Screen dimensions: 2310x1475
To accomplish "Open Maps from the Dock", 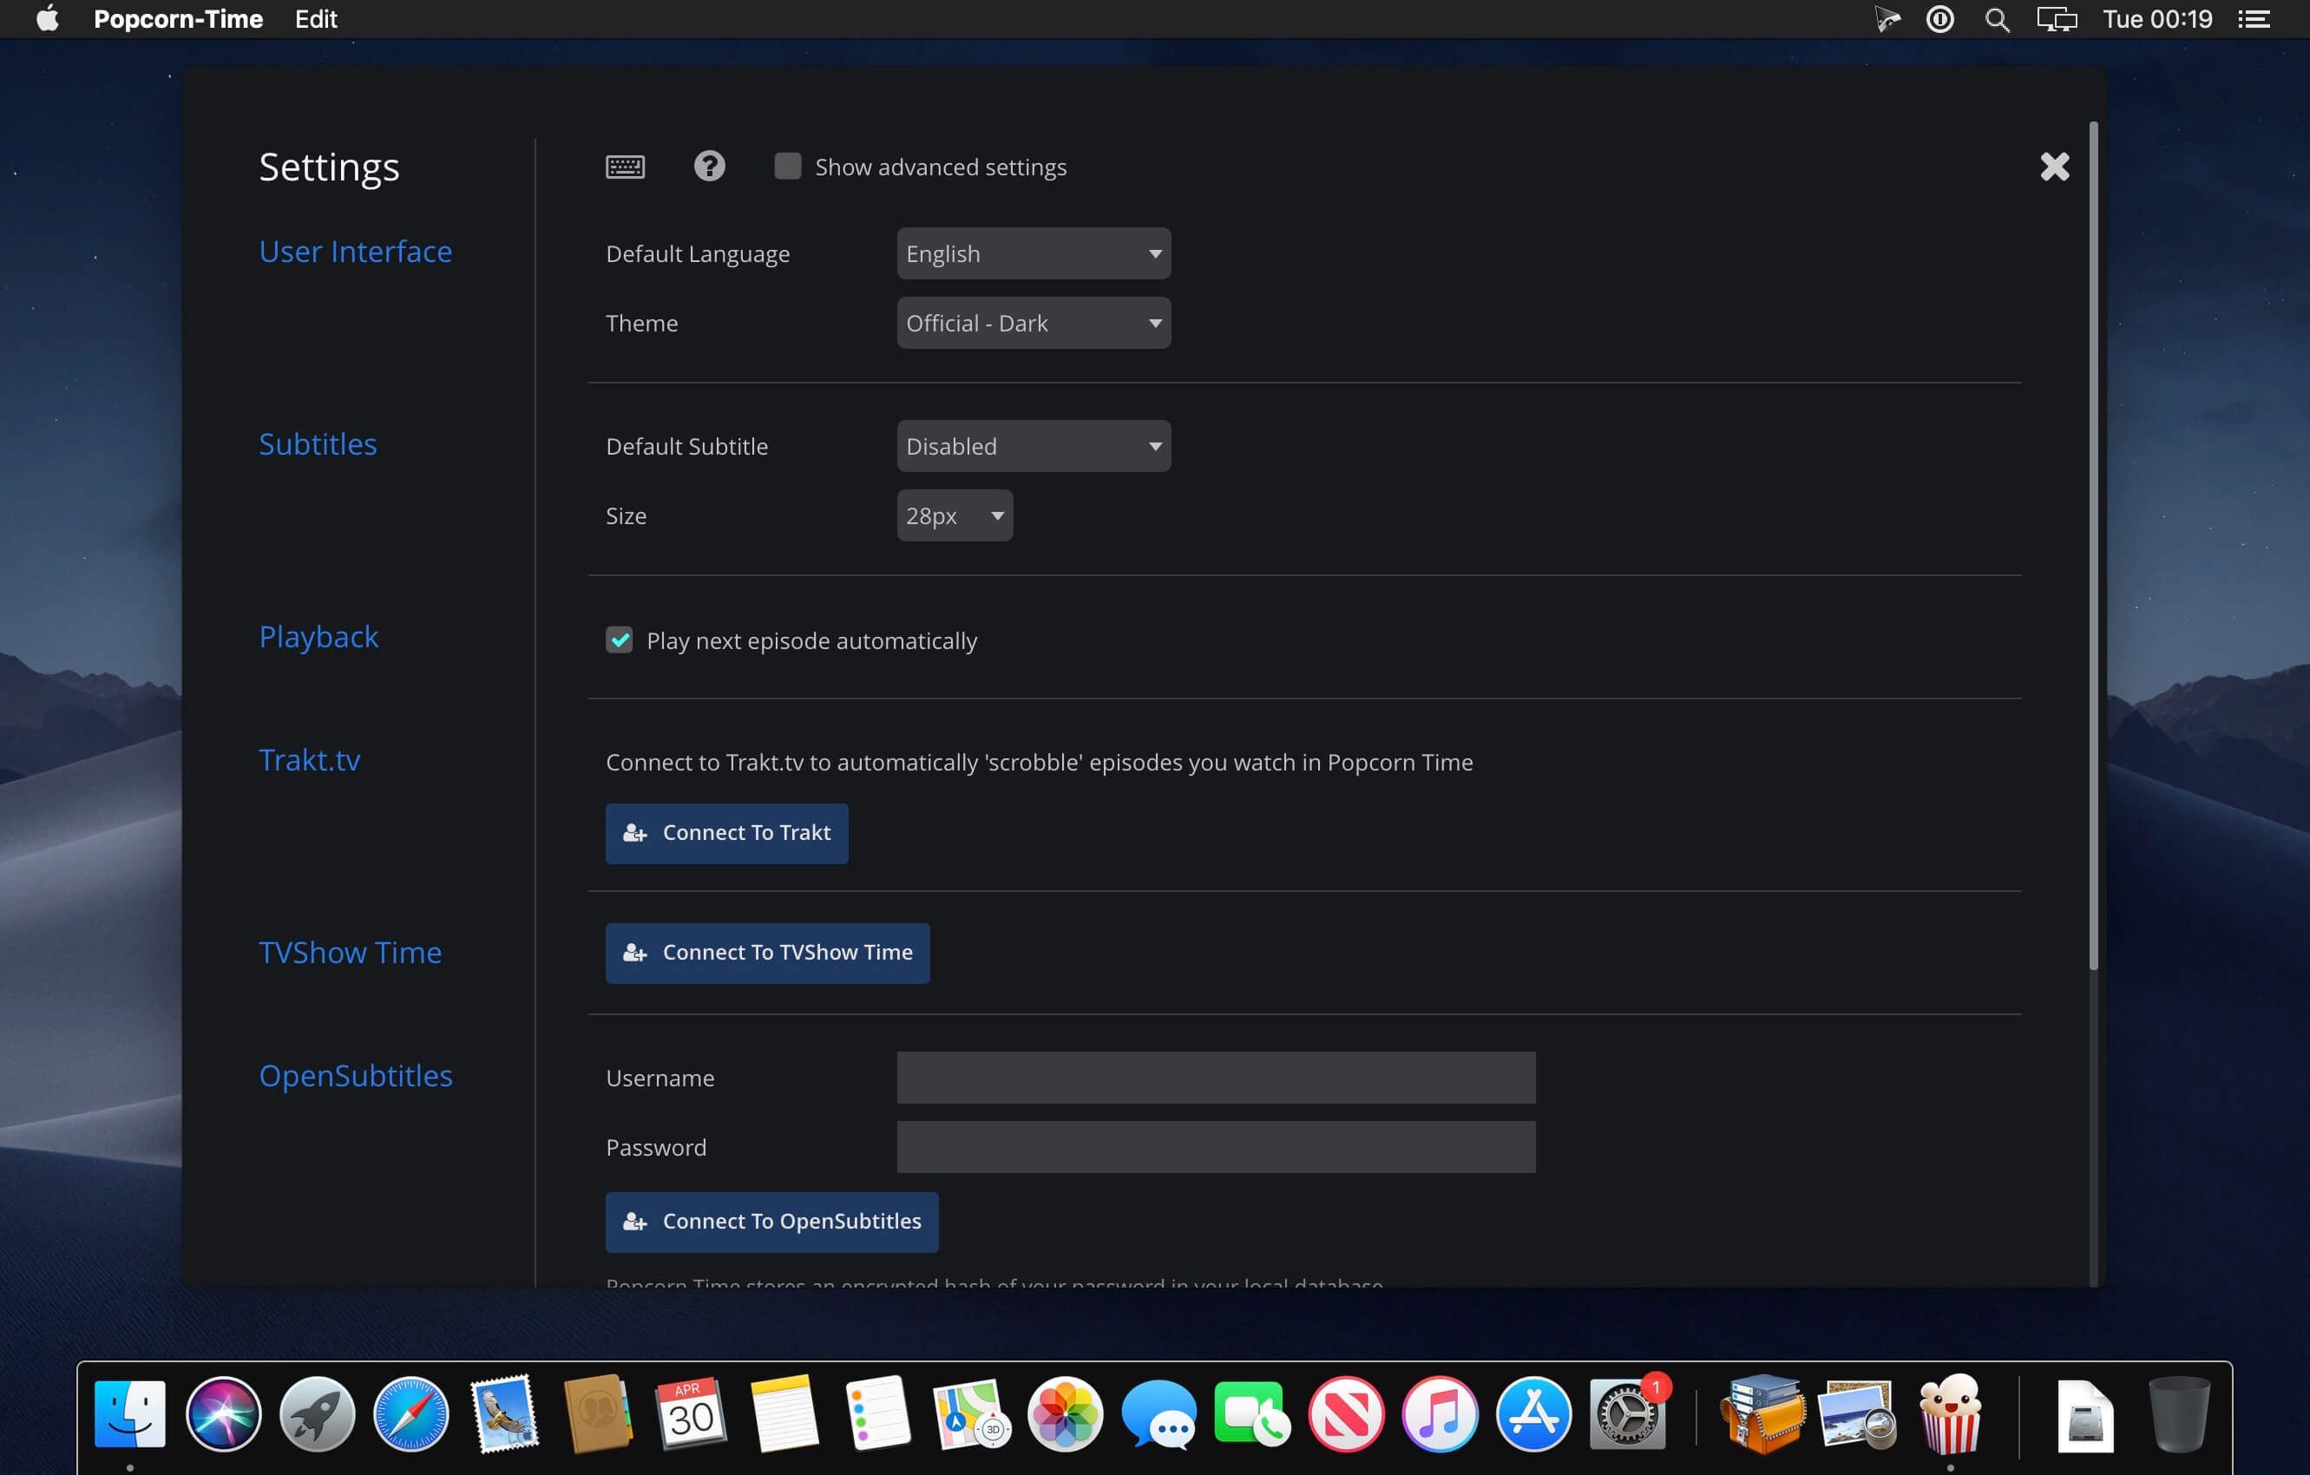I will click(x=972, y=1413).
